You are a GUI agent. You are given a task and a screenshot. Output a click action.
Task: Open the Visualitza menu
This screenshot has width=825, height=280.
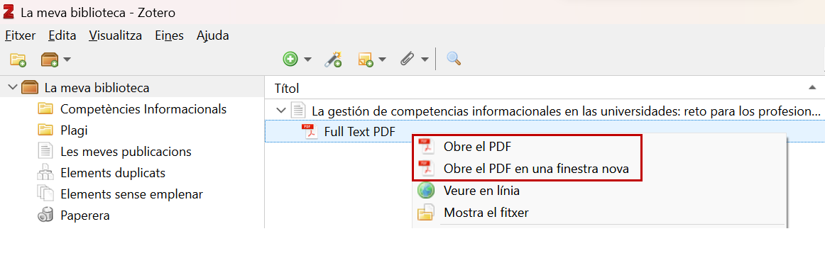(115, 35)
